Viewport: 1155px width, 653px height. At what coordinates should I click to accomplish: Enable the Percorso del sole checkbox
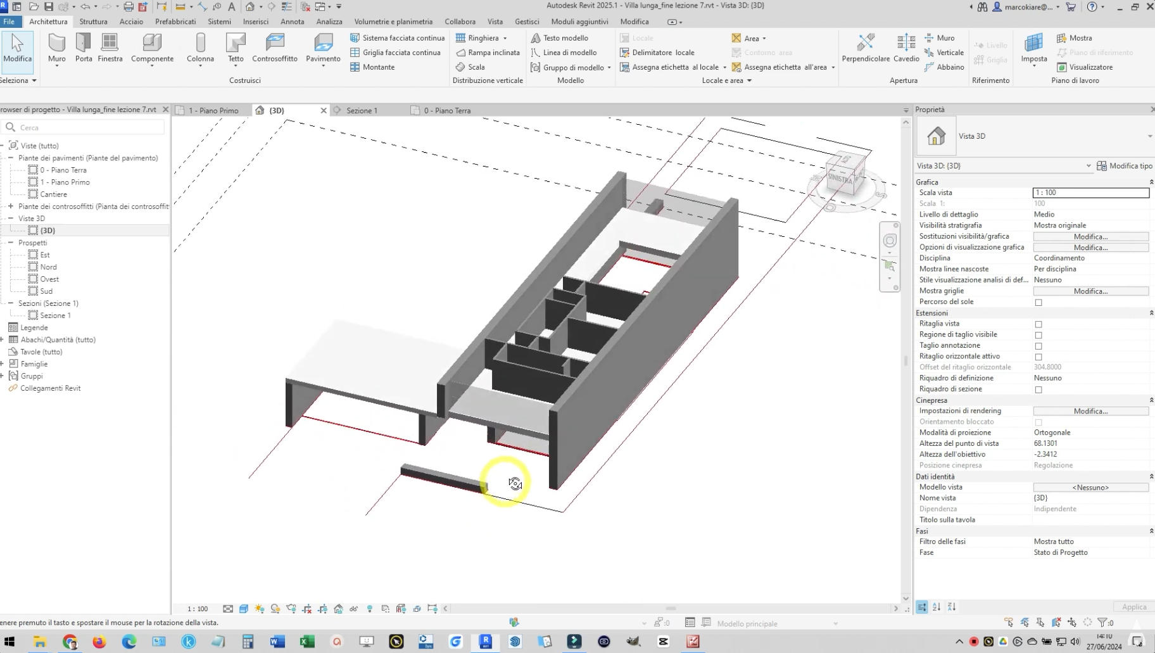click(1038, 302)
